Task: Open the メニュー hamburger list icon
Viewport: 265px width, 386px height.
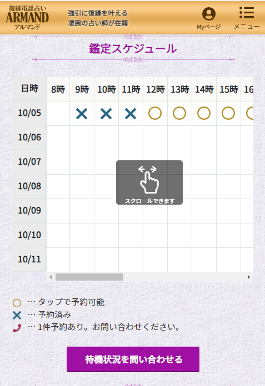Action: [247, 13]
